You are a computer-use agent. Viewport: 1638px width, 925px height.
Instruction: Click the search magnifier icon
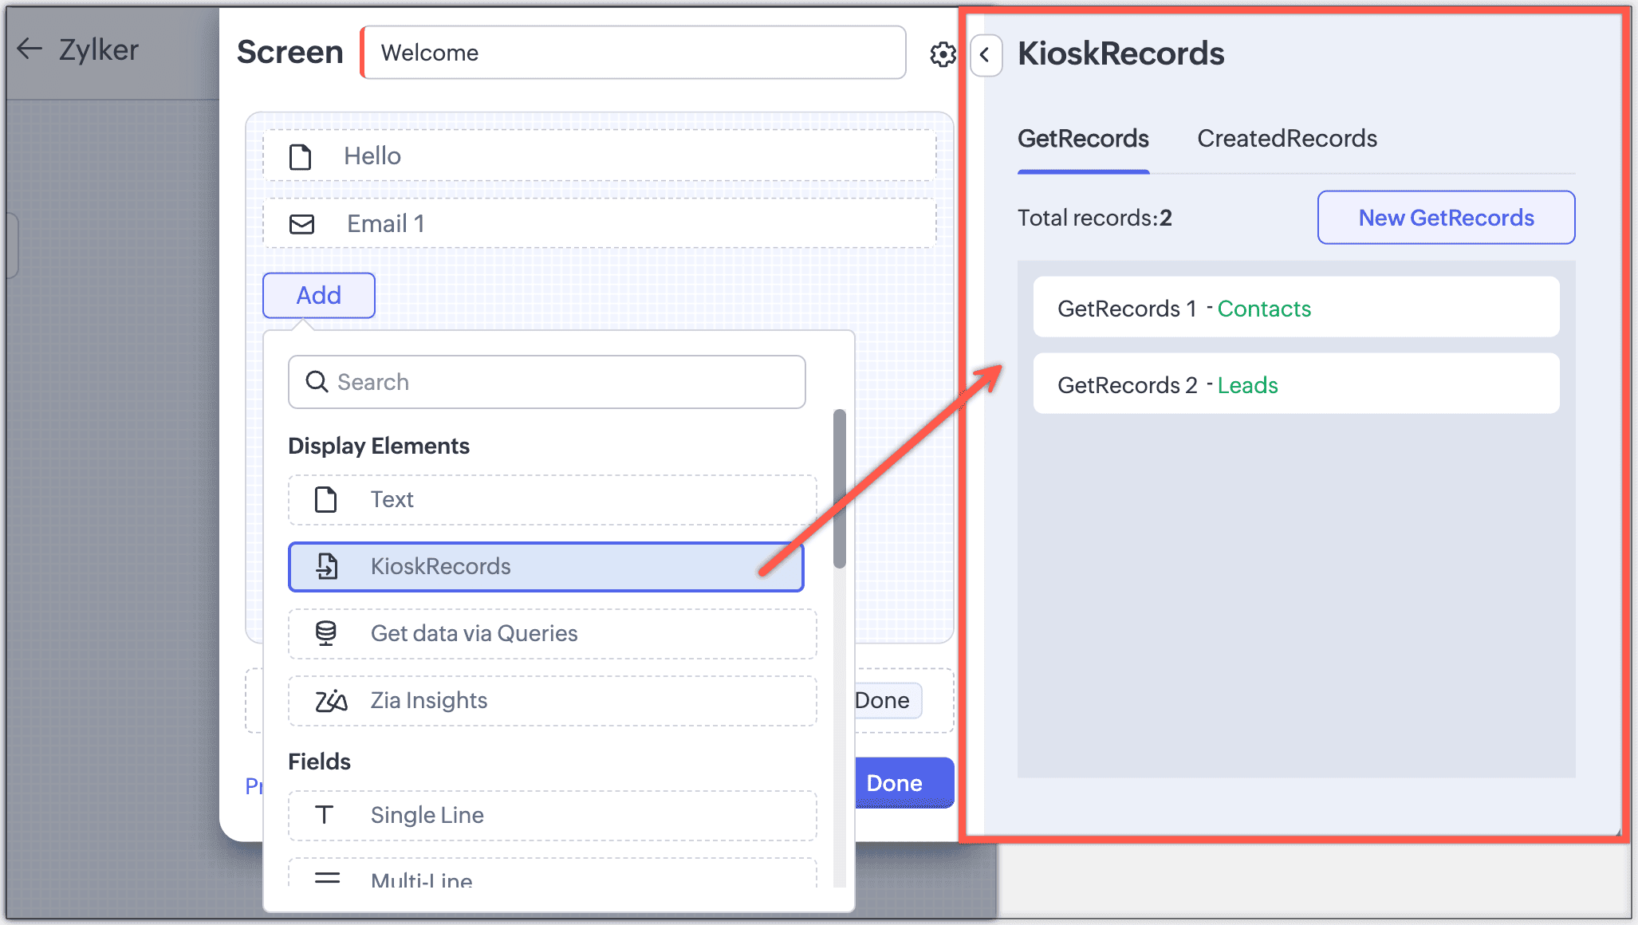317,382
